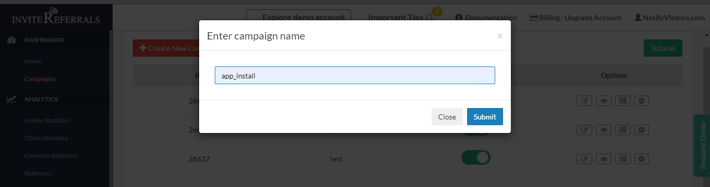Click the Important Tips bell icon
The width and height of the screenshot is (710, 187).
[430, 17]
